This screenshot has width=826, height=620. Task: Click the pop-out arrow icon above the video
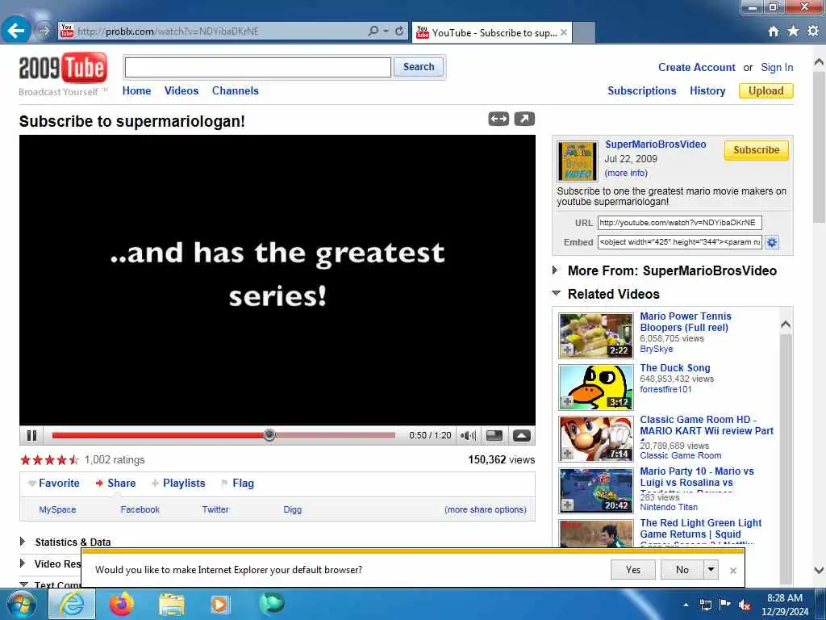click(x=524, y=119)
